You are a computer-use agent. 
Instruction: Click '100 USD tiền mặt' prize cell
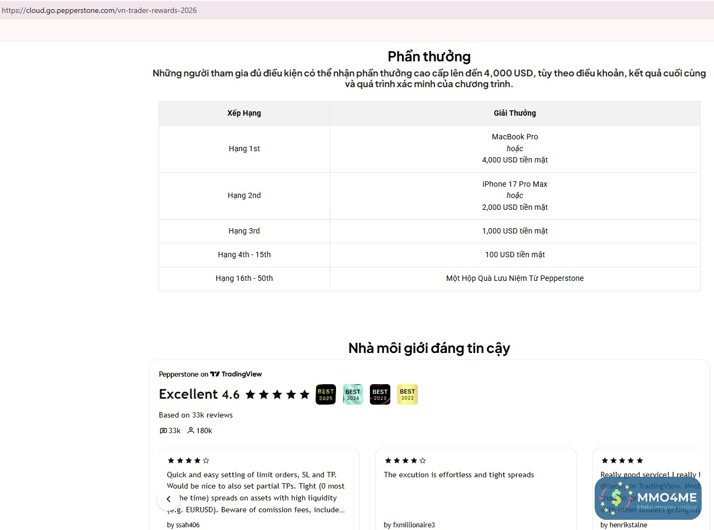[515, 255]
